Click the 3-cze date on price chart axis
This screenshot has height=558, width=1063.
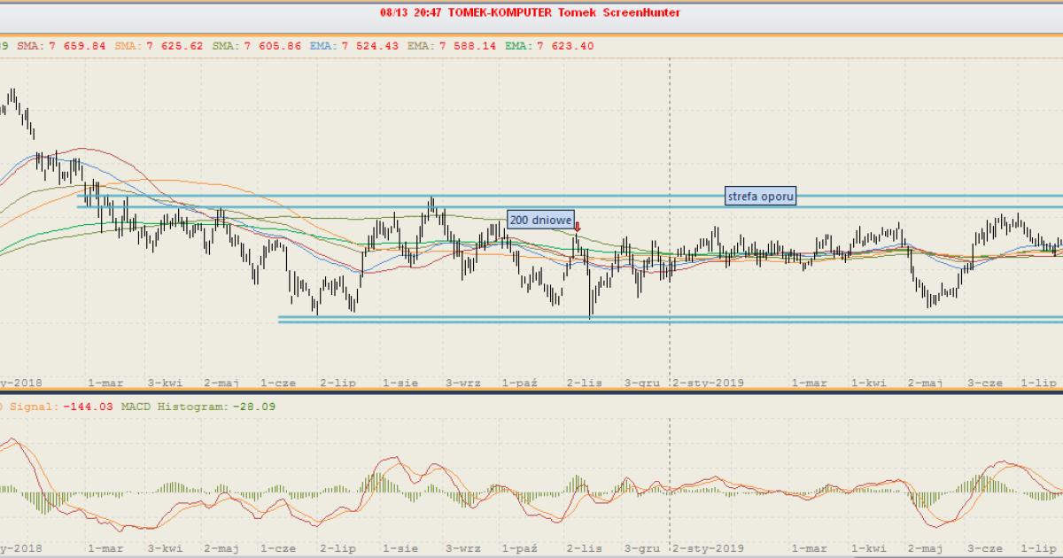tap(984, 383)
